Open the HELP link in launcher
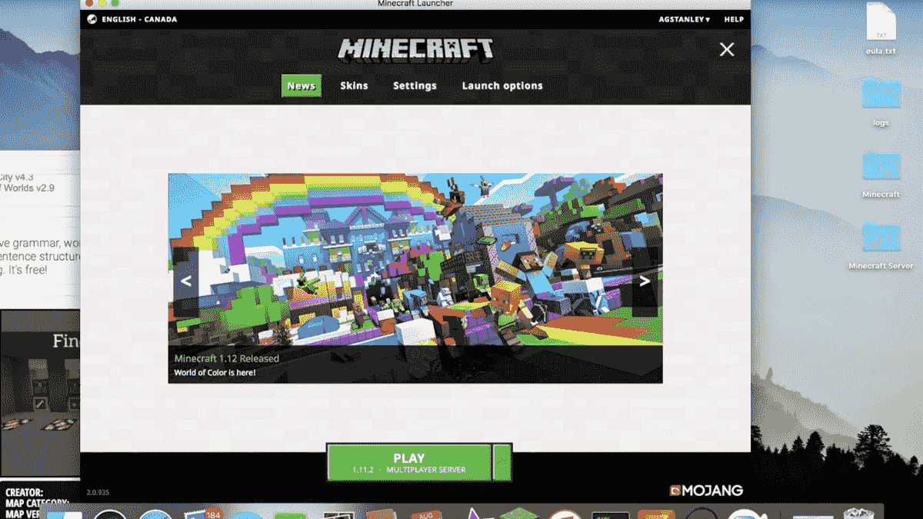This screenshot has width=923, height=519. (x=734, y=19)
